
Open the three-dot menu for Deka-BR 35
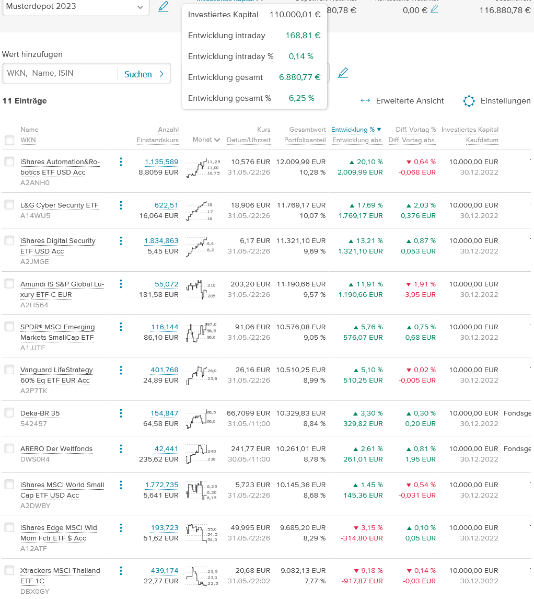(x=121, y=413)
